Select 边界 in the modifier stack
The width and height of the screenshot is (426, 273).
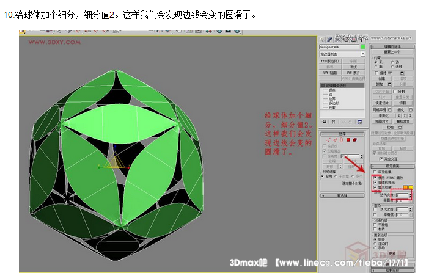coord(332,99)
